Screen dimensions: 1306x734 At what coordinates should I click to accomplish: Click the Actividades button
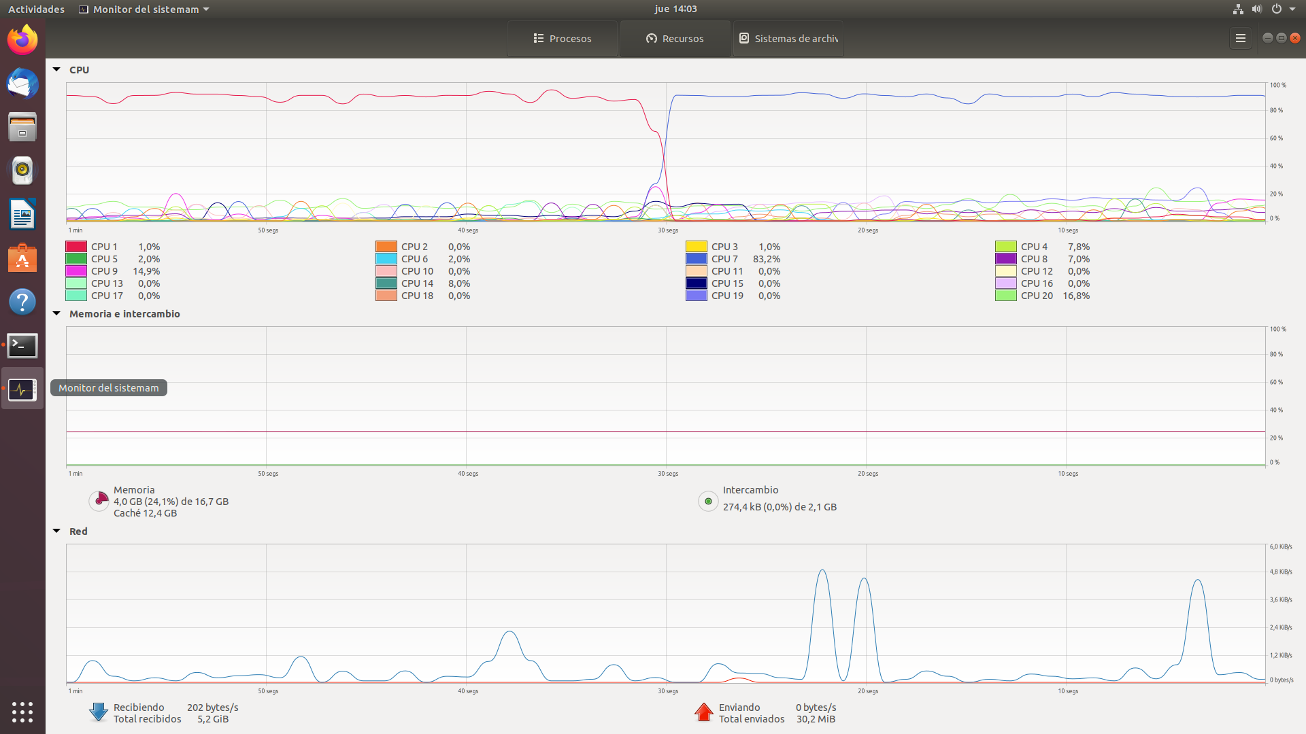point(36,10)
